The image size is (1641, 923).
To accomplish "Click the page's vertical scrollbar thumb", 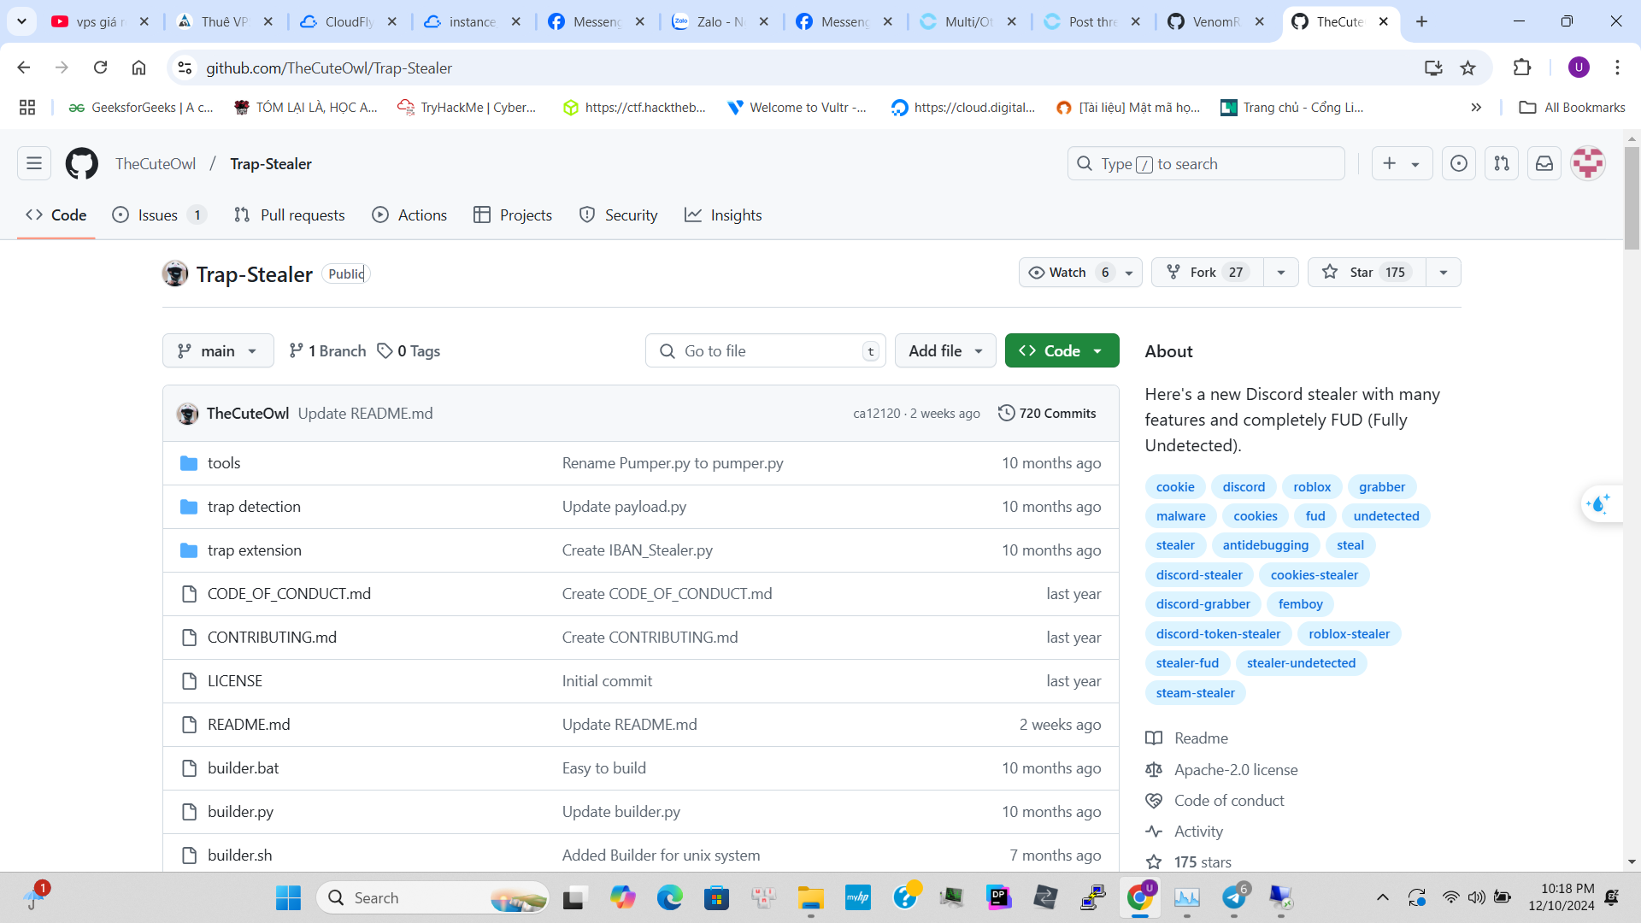I will coord(1632,197).
